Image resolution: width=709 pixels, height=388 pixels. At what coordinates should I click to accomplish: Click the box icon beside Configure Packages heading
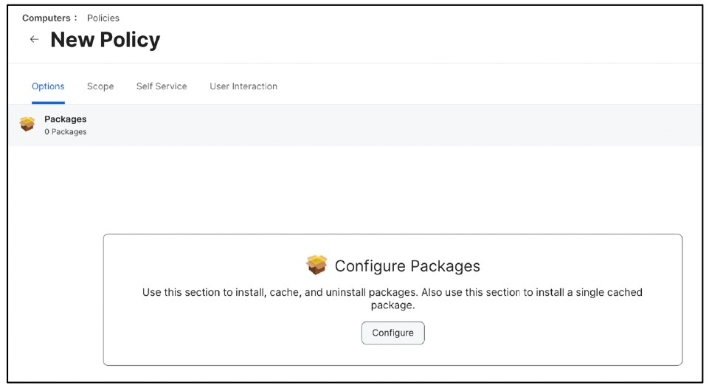coord(317,265)
